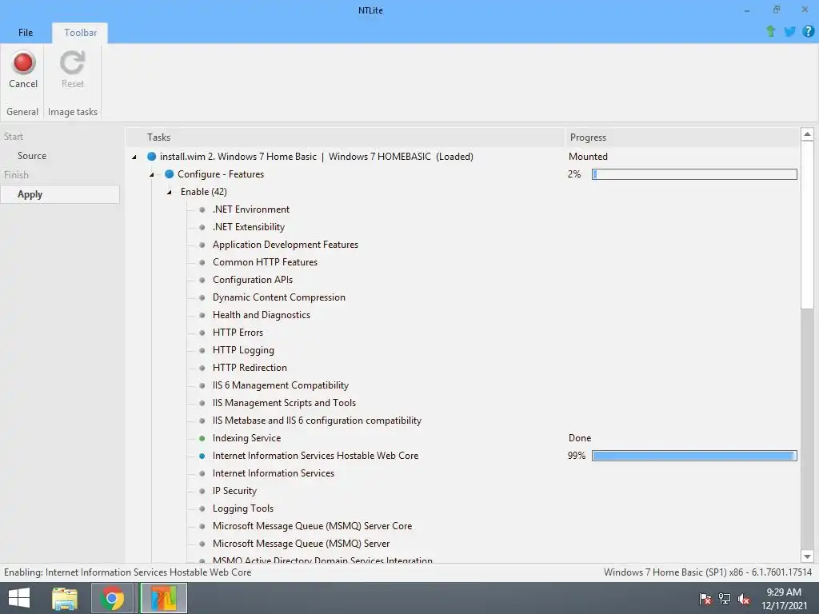Click the 99% Hostable Web Core progress bar
819x614 pixels.
click(694, 456)
